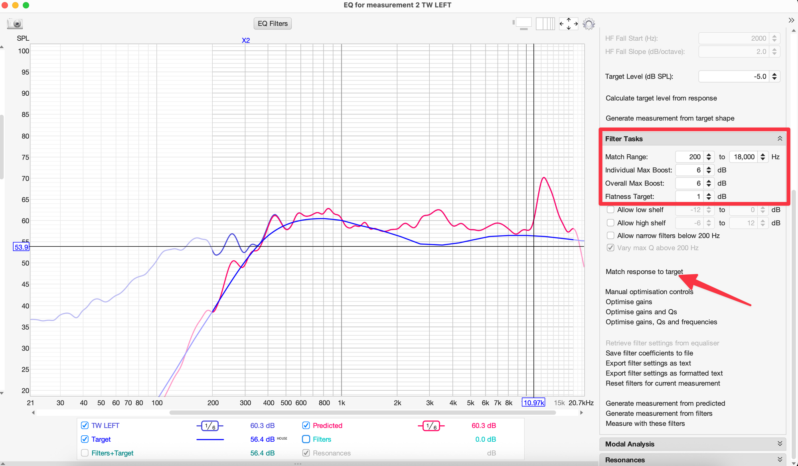This screenshot has height=466, width=798.
Task: Click Calculate target level from response
Action: tap(661, 98)
